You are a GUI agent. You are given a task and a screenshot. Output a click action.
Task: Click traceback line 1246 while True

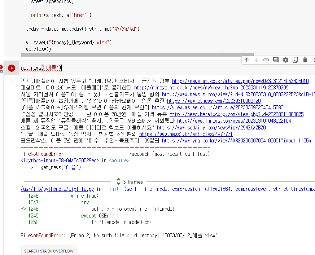84,196
